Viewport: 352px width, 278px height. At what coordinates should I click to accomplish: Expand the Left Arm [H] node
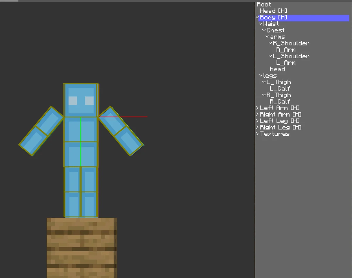tap(258, 108)
